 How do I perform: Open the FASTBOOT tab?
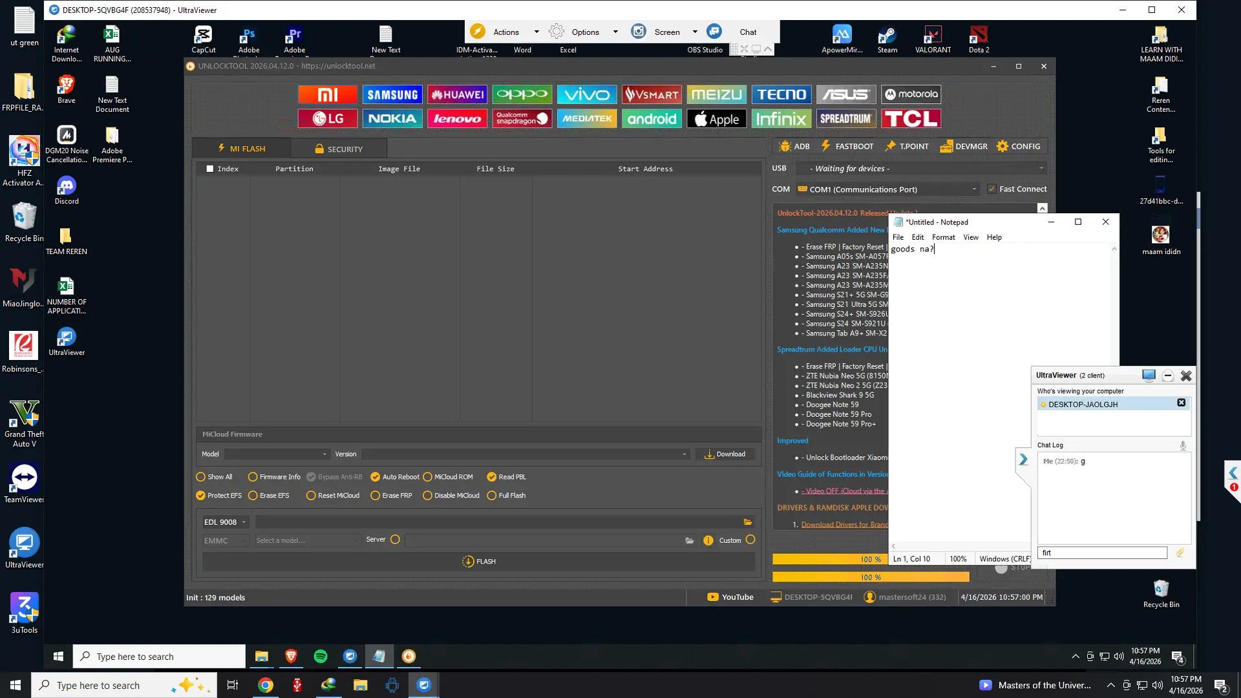(x=847, y=147)
